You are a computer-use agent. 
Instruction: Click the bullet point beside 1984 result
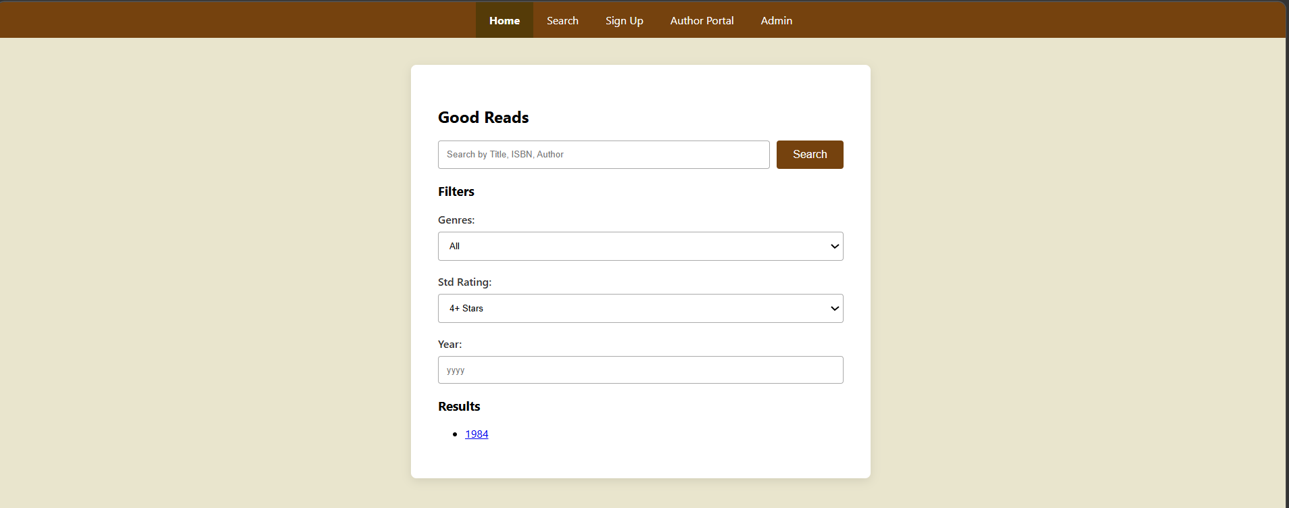(x=455, y=434)
